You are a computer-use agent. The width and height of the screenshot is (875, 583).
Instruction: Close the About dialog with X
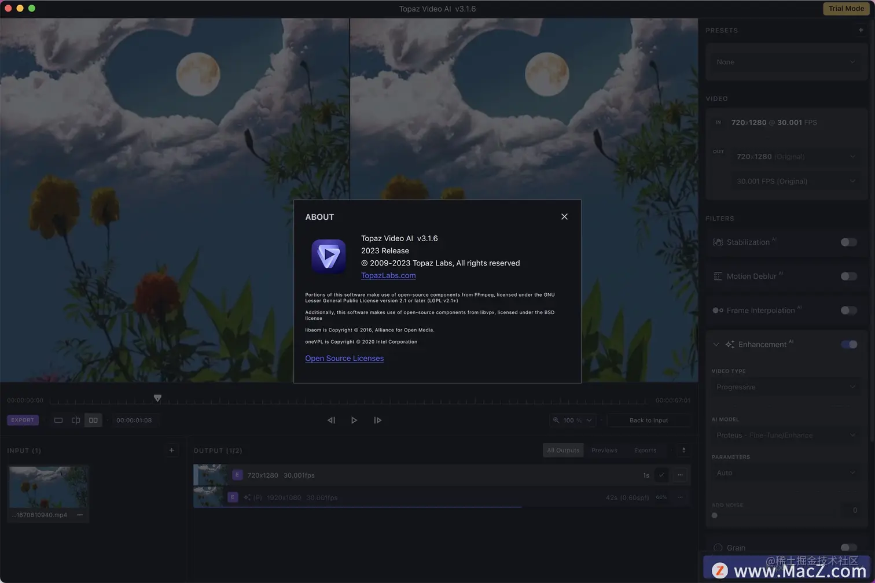(x=564, y=216)
